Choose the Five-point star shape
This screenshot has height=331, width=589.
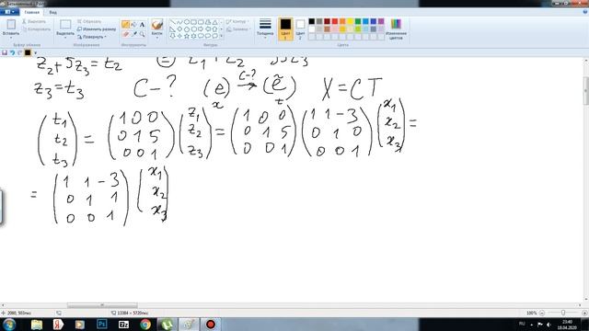(187, 36)
